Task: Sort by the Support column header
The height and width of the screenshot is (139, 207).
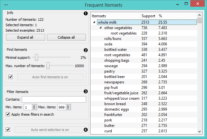Action: pos(148,16)
